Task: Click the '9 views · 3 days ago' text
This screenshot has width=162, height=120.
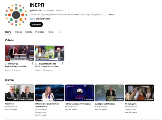Action: pyautogui.click(x=13, y=70)
